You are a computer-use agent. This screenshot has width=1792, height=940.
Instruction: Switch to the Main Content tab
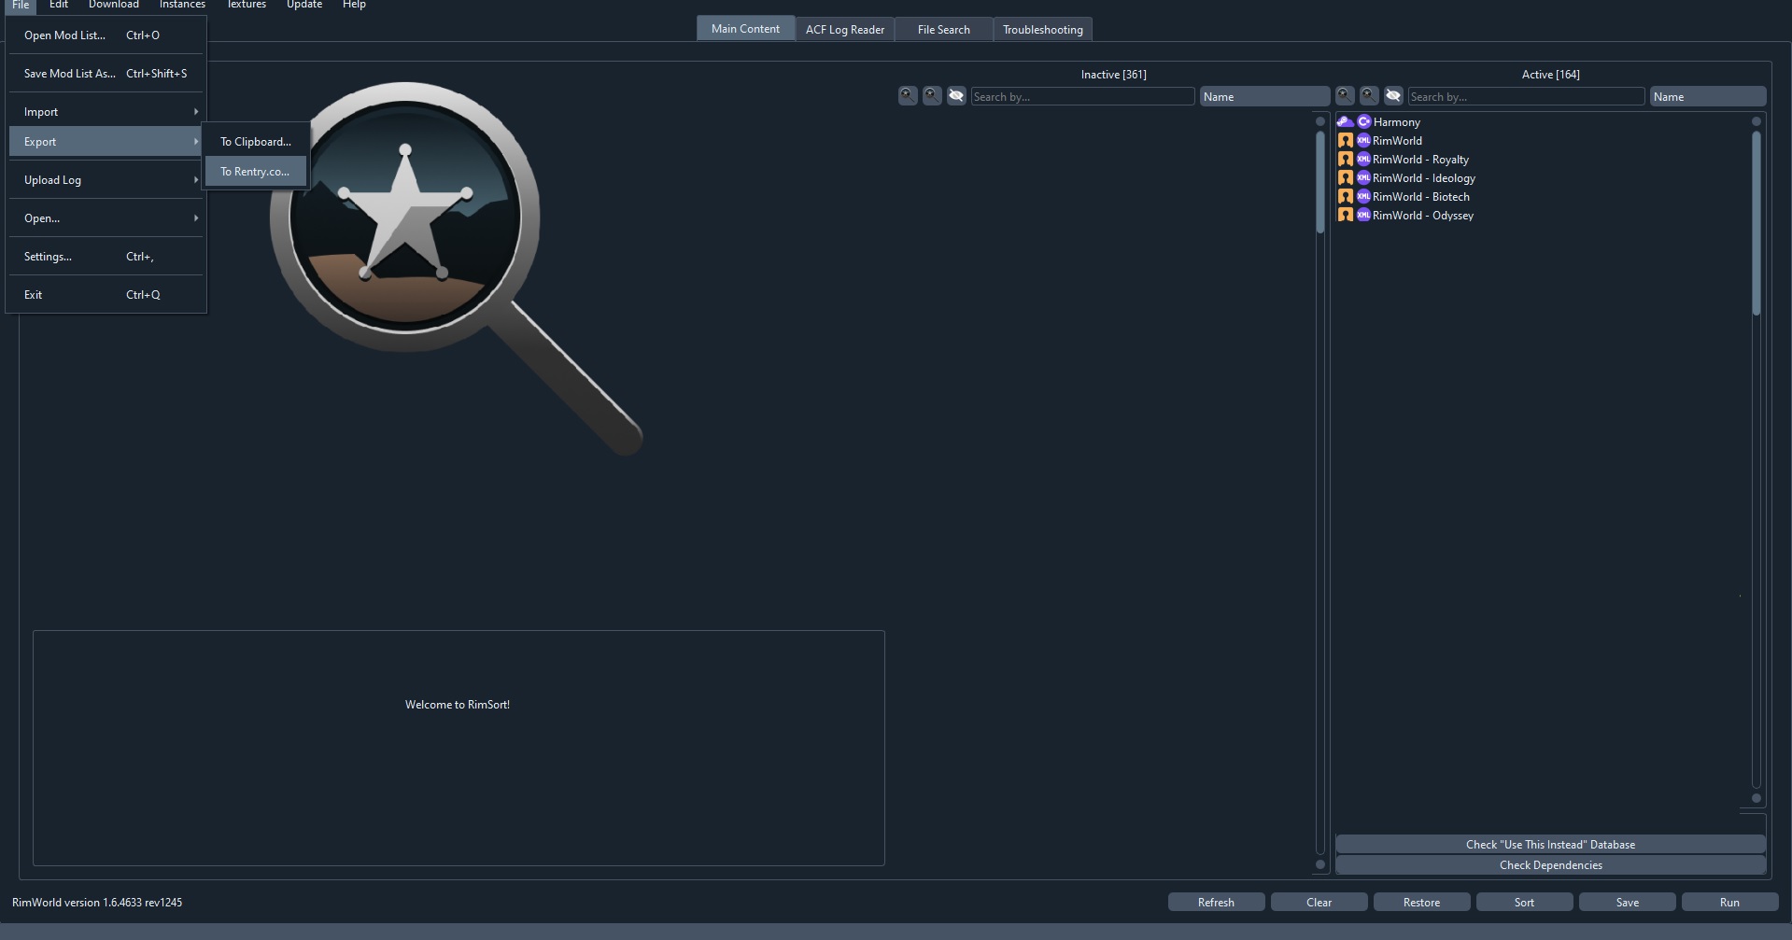[745, 29]
